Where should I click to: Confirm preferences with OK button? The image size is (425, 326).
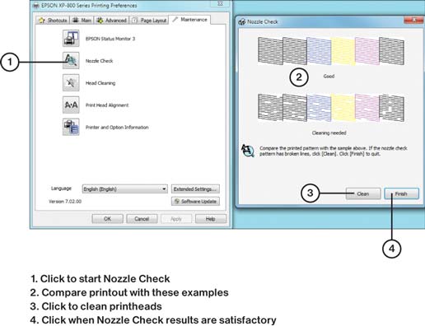[x=107, y=219]
